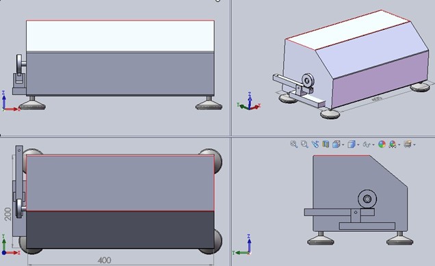Toggle the Section View tool
435x266 pixels.
tap(326, 144)
